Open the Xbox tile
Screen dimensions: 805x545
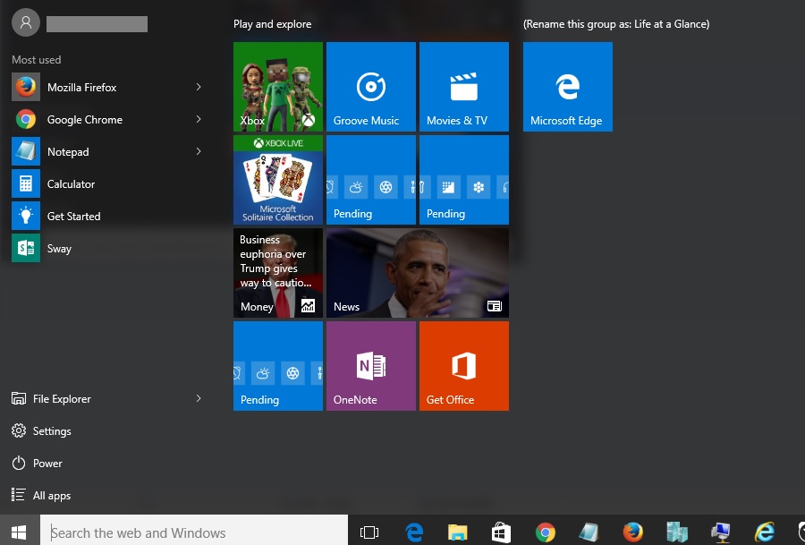[x=278, y=87]
